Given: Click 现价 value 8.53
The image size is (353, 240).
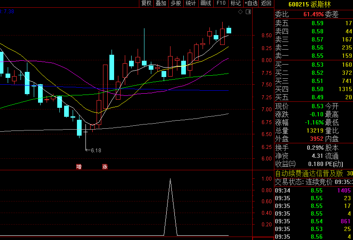Looking at the screenshot, I should (318, 106).
